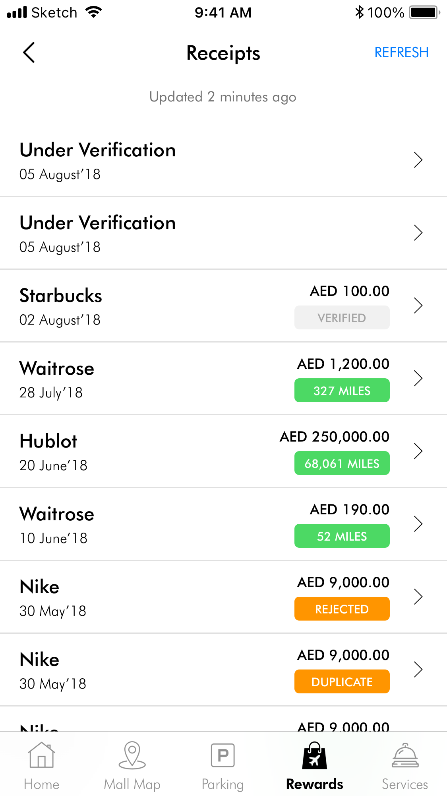Open first Under Verification receipt chevron

point(418,160)
